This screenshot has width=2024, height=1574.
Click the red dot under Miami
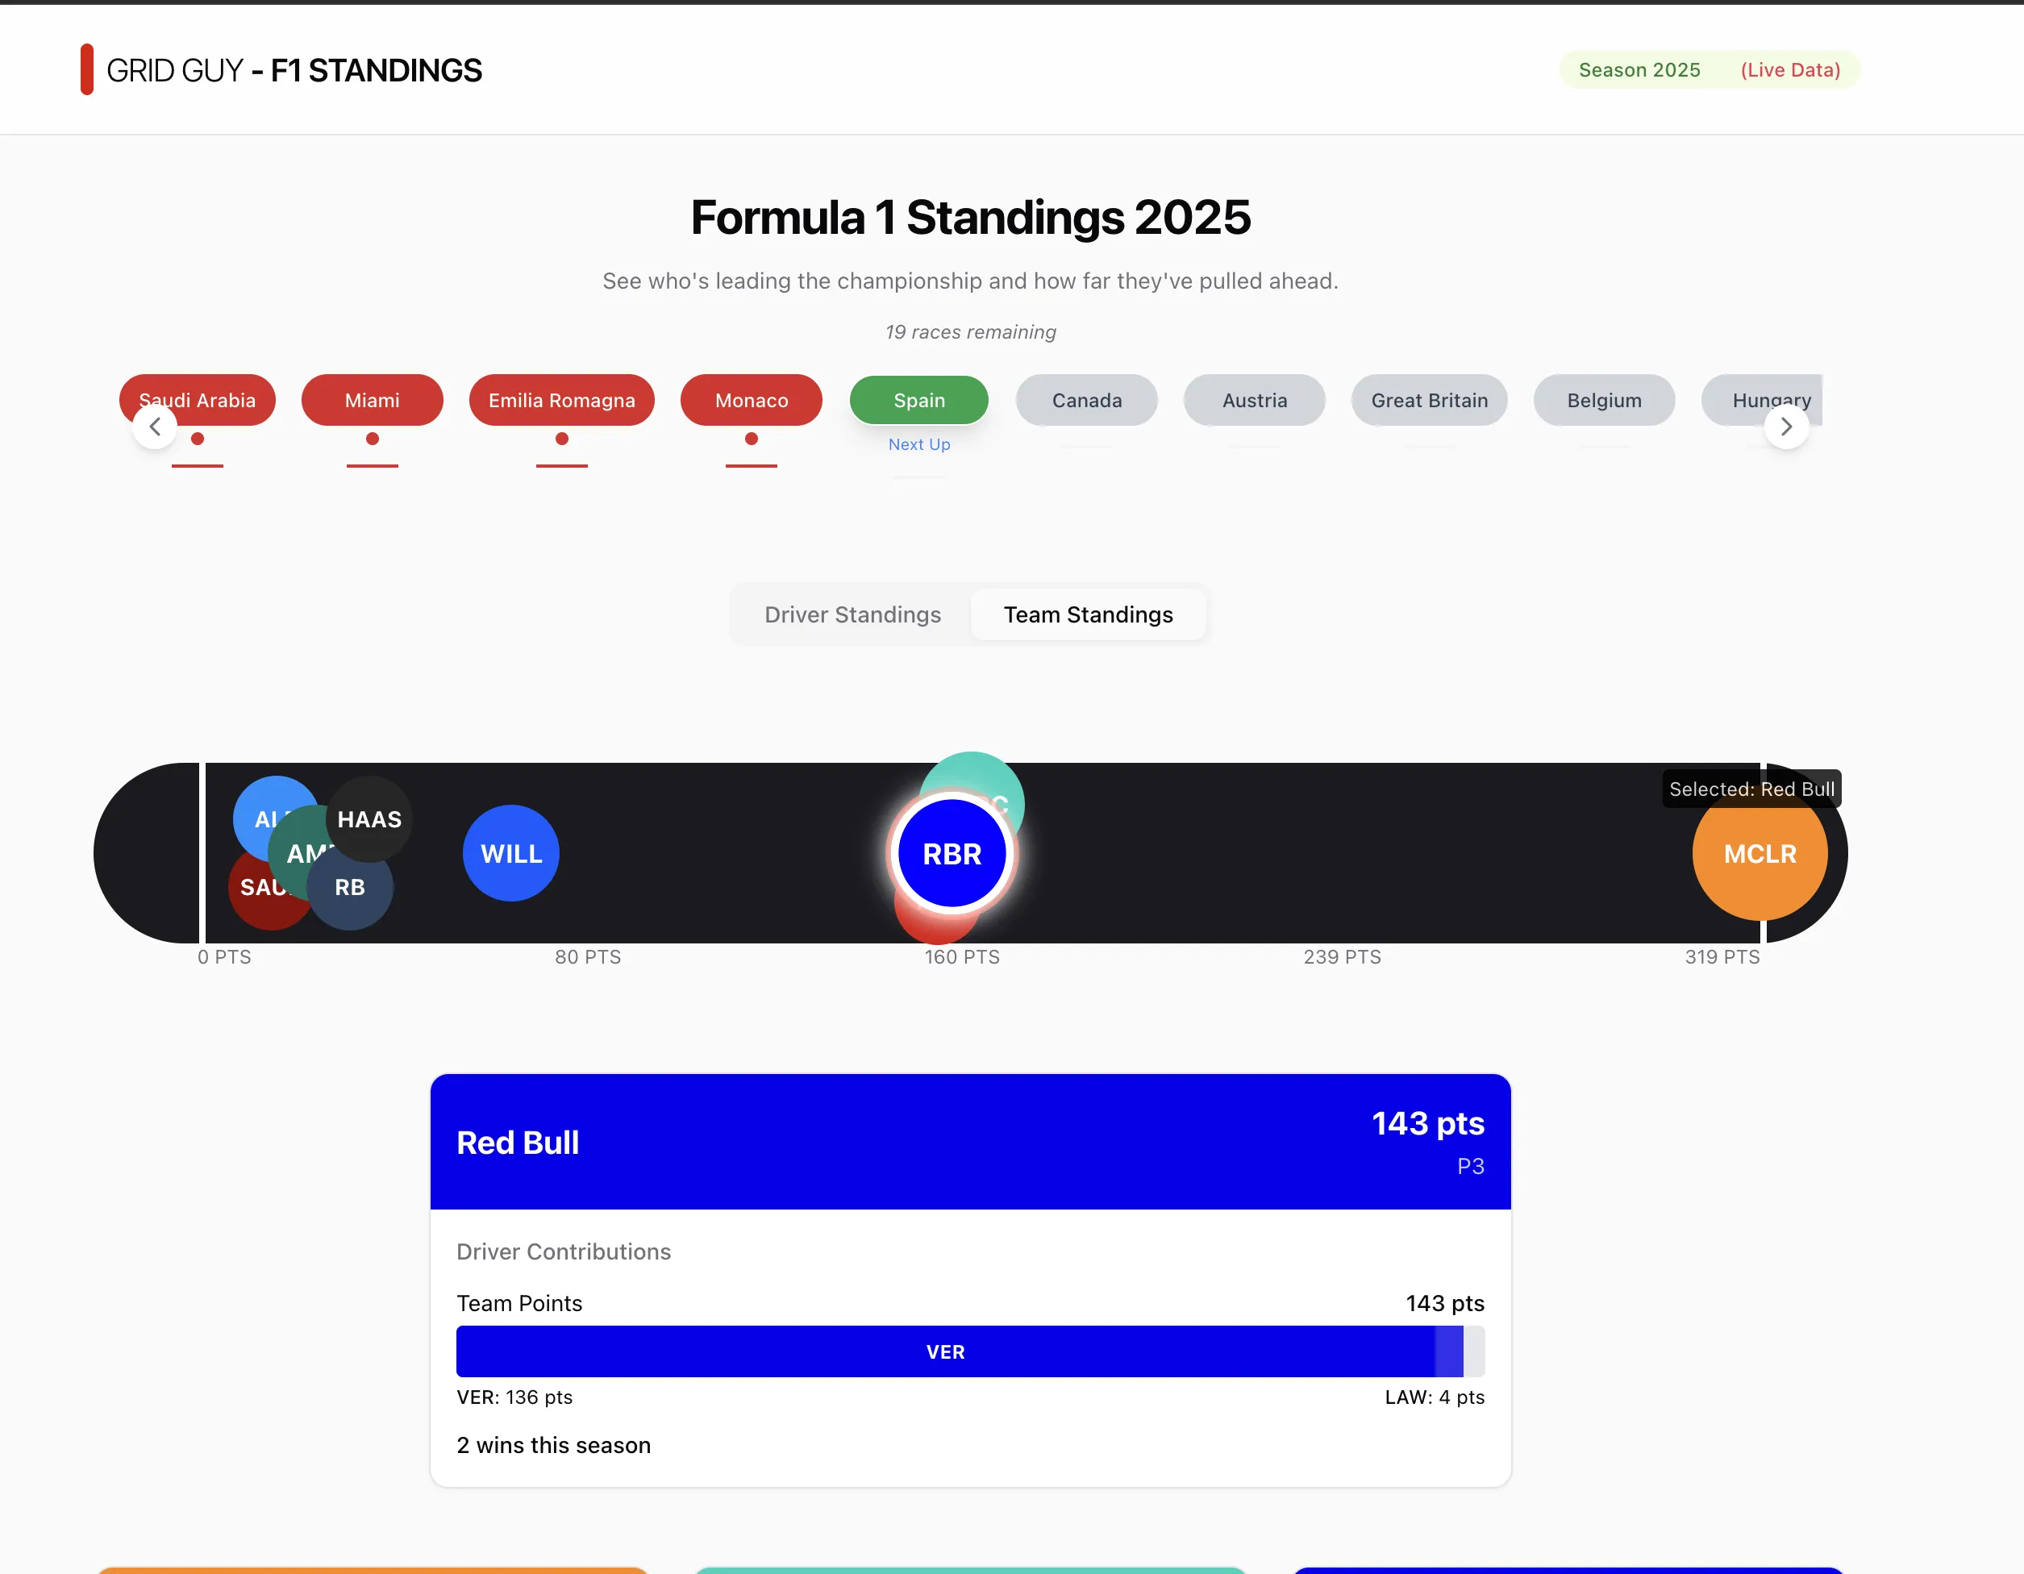pos(373,439)
